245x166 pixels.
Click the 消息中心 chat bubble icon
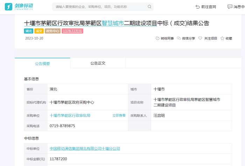click(230, 7)
